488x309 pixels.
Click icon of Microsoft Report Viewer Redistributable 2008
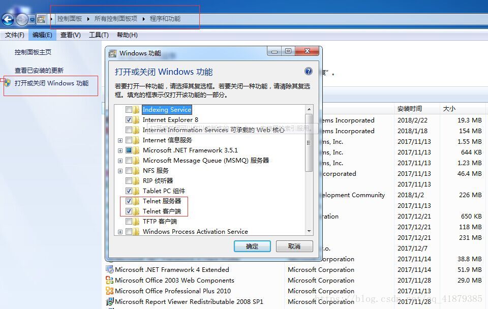(110, 301)
